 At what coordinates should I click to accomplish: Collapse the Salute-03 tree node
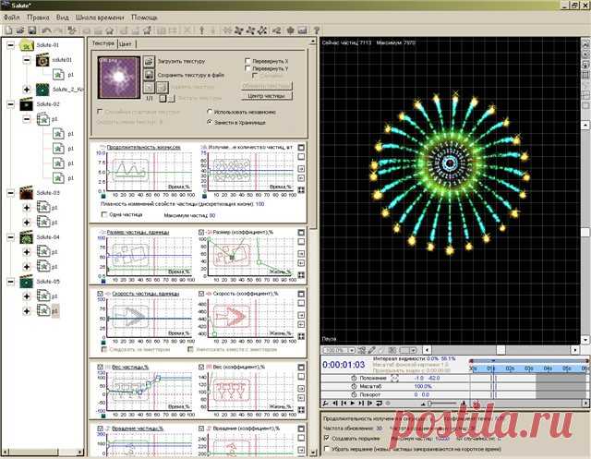(x=10, y=193)
